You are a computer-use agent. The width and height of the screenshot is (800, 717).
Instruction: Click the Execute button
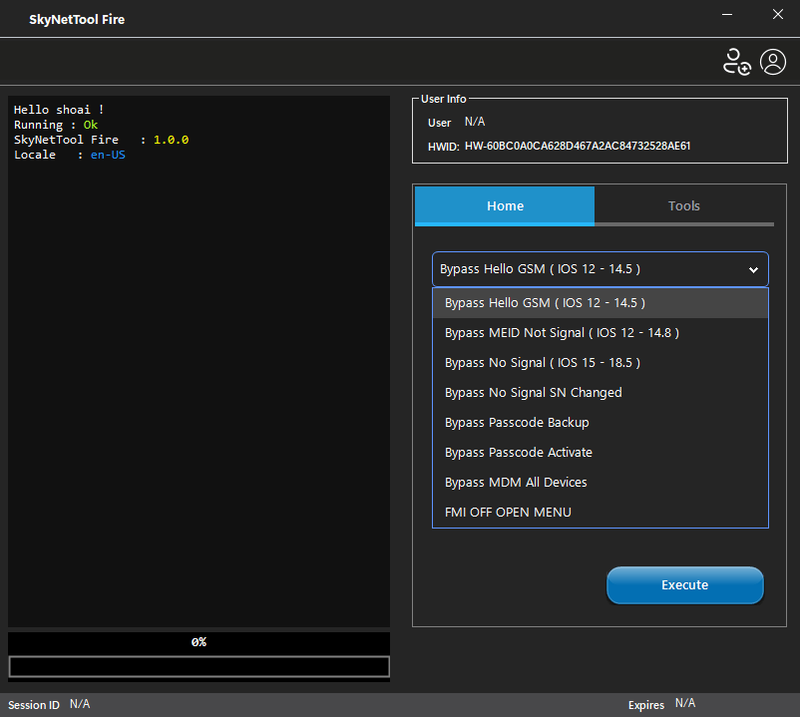click(684, 585)
